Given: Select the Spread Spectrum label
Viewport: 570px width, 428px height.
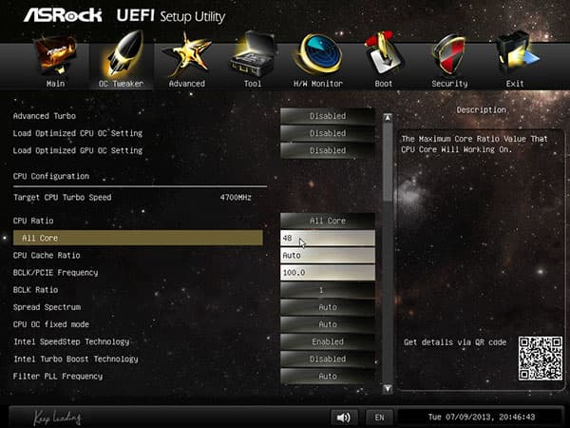Looking at the screenshot, I should (x=47, y=307).
